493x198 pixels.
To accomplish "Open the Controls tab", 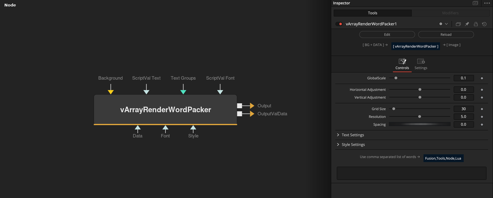I will [x=402, y=65].
